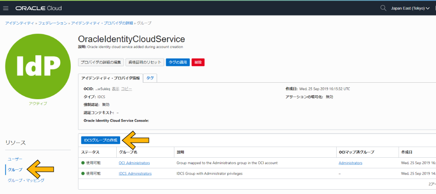Open the OCI_Administrators group link
Screen dimensions: 436x194
pyautogui.click(x=134, y=163)
